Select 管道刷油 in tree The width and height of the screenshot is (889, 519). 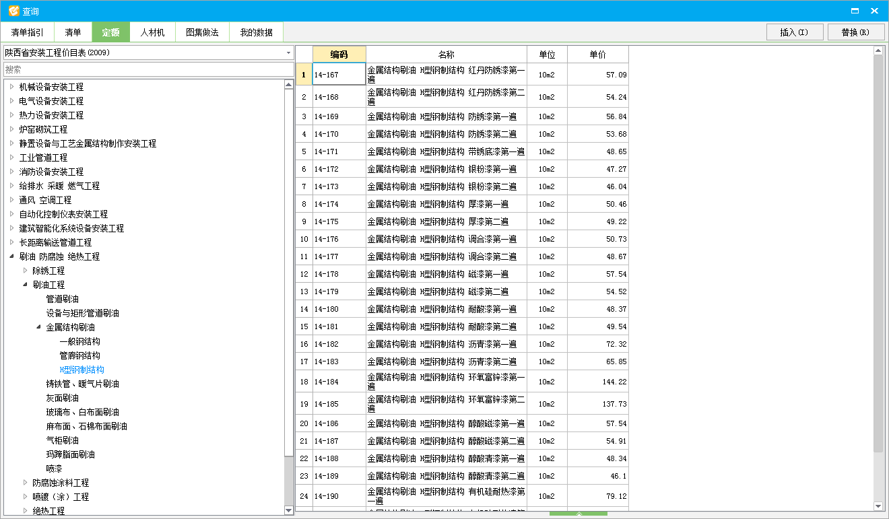tap(62, 299)
